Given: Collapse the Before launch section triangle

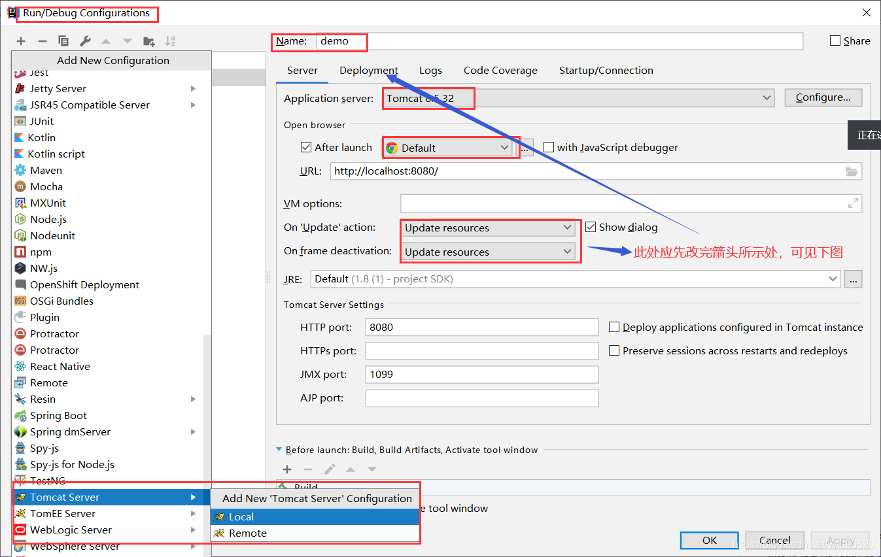Looking at the screenshot, I should click(x=279, y=450).
